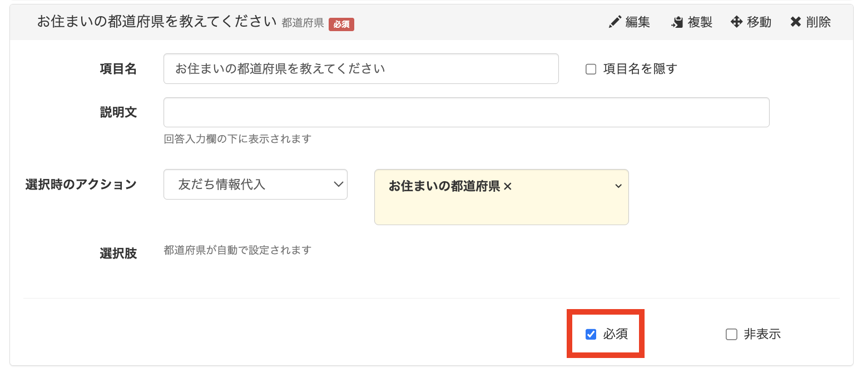Click the text 都道府県が自動で設定されます
Image resolution: width=862 pixels, height=368 pixels.
tap(237, 250)
